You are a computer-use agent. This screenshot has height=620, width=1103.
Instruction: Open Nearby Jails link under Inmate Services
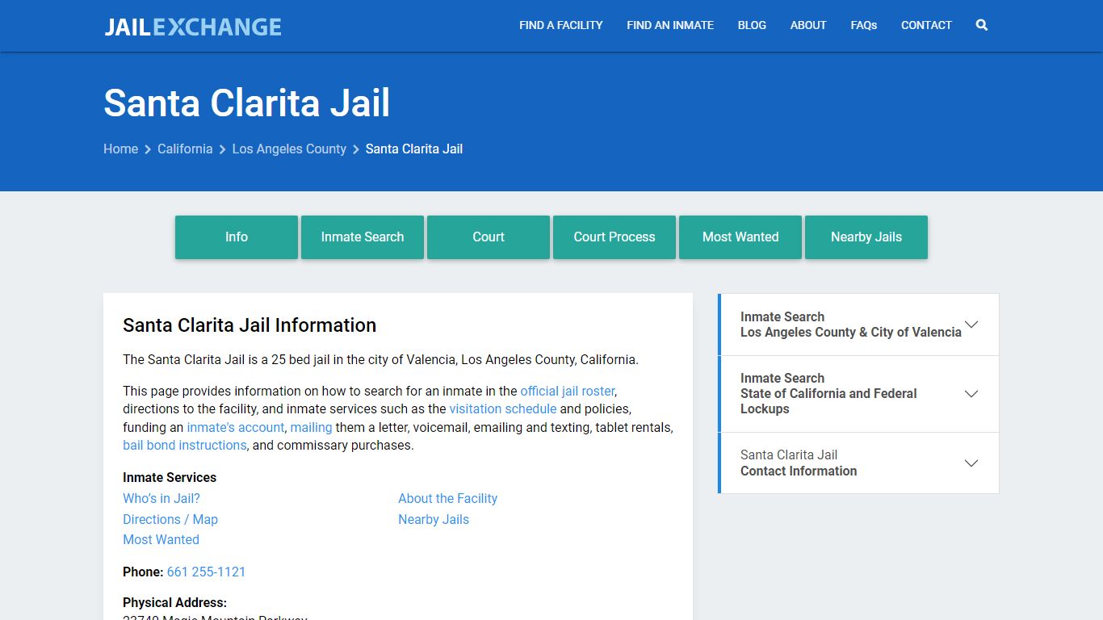tap(434, 519)
